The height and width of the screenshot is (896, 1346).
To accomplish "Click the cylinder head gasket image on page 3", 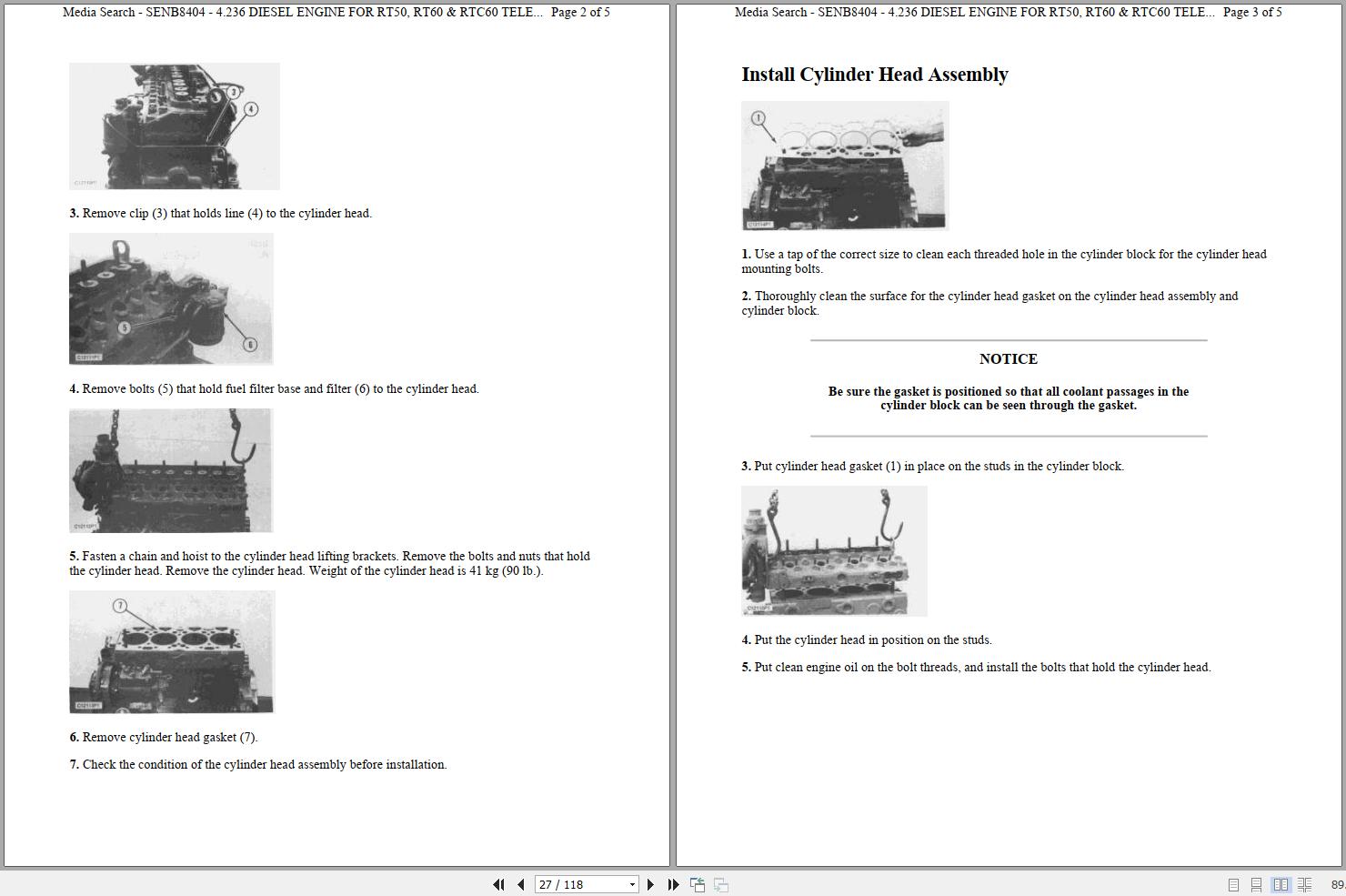I will click(844, 166).
